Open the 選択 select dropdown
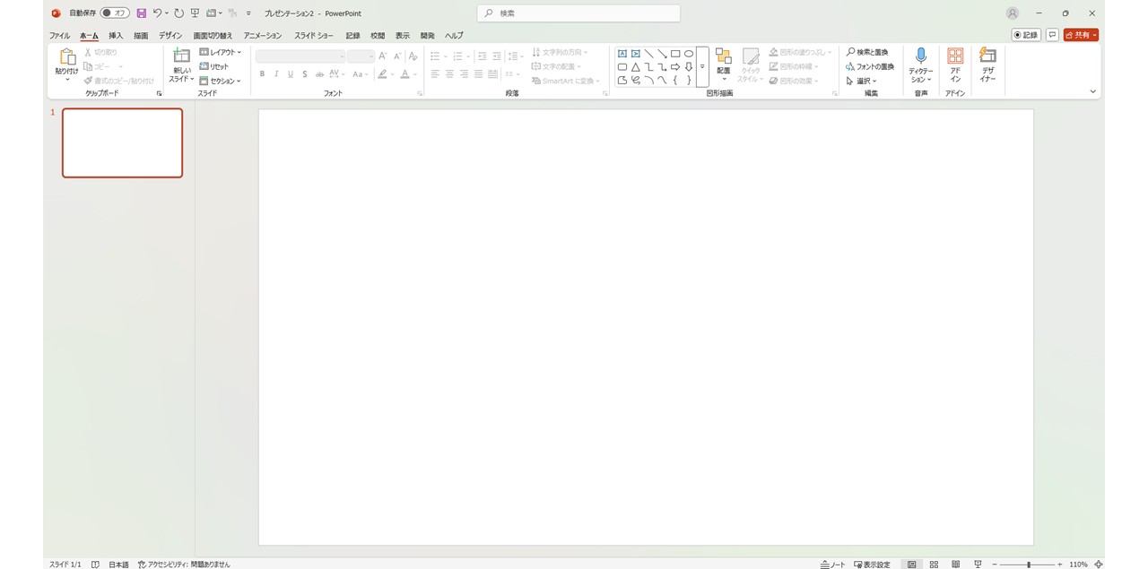 [x=862, y=81]
